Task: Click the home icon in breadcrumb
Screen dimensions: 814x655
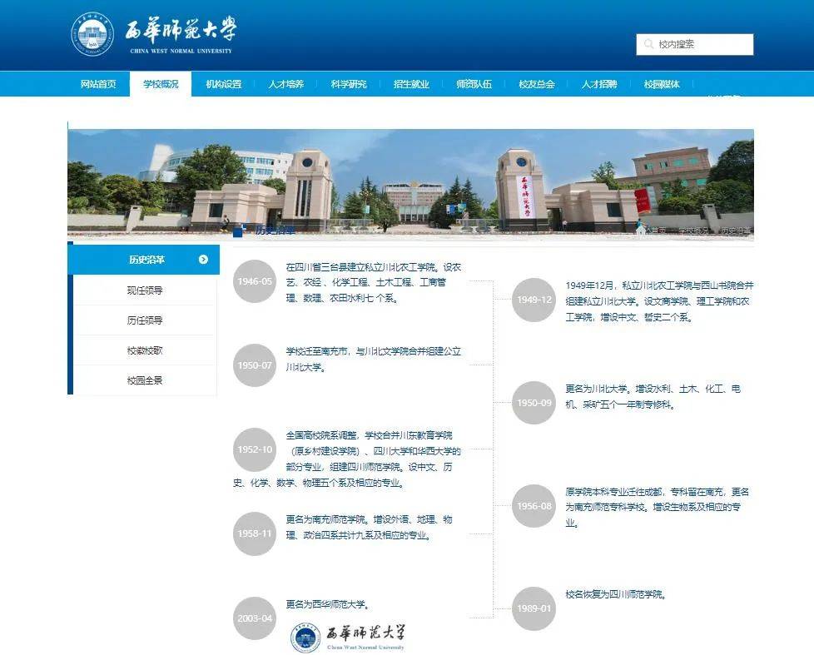Action: 640,230
